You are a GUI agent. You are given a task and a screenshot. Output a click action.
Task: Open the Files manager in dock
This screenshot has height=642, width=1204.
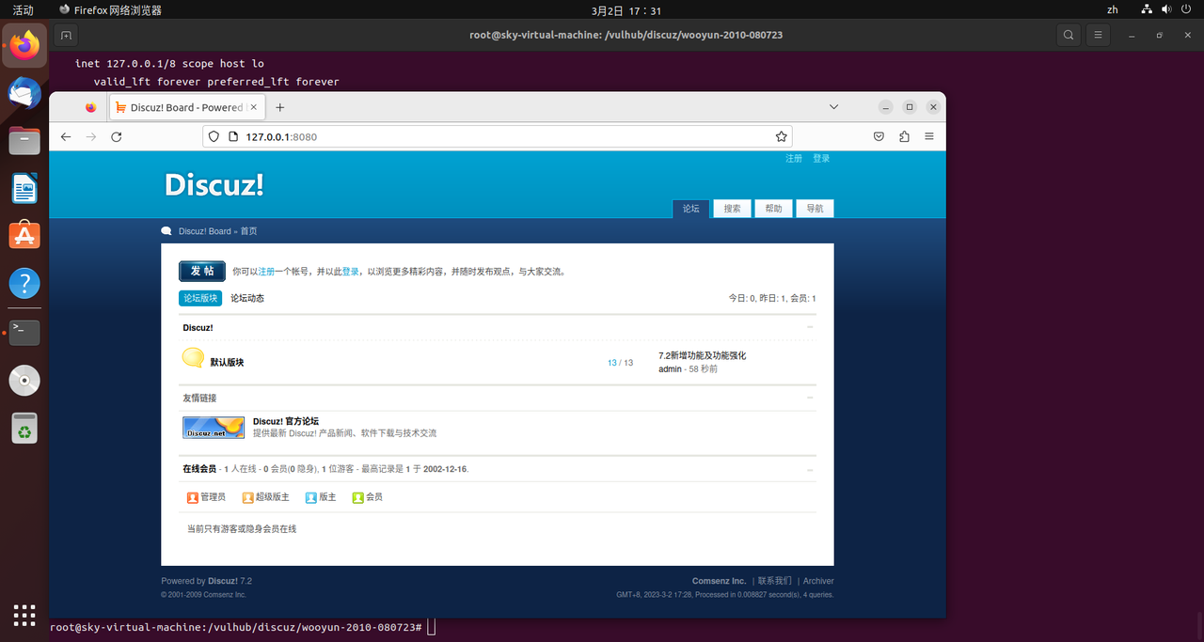coord(24,141)
